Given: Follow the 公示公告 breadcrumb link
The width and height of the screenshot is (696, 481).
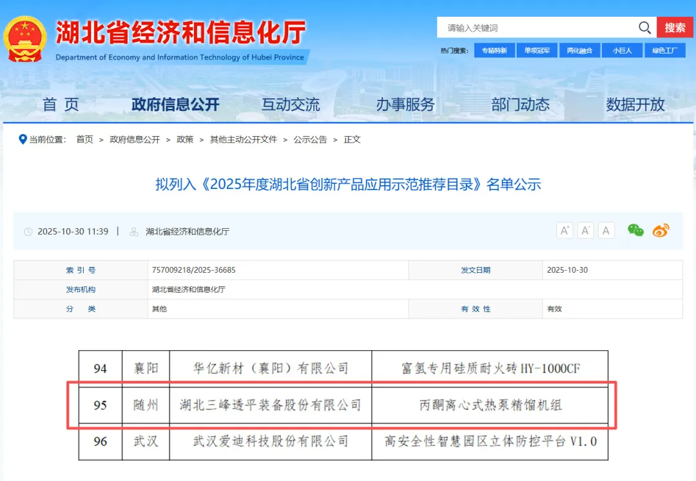Looking at the screenshot, I should pyautogui.click(x=310, y=139).
